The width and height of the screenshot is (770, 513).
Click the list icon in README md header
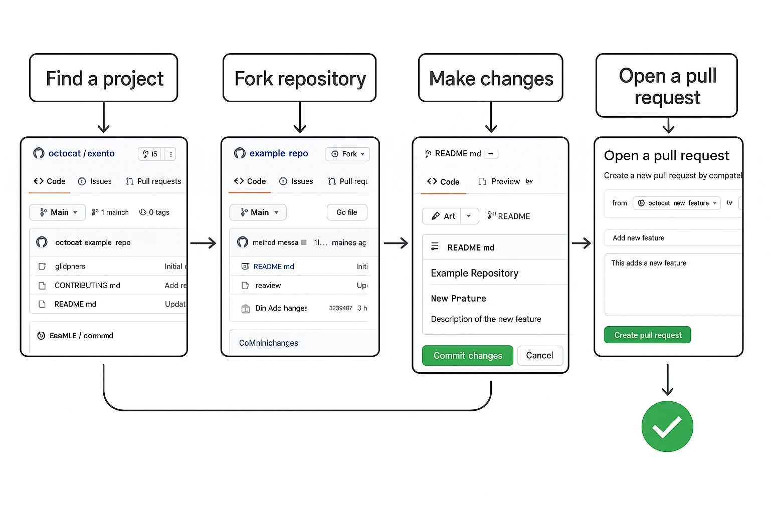point(435,246)
